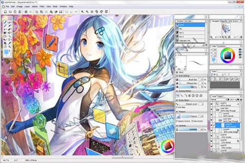Image resolution: width=245 pixels, height=163 pixels.
Task: Click the Navigator zoom magnifier icon
Action: (212, 37)
